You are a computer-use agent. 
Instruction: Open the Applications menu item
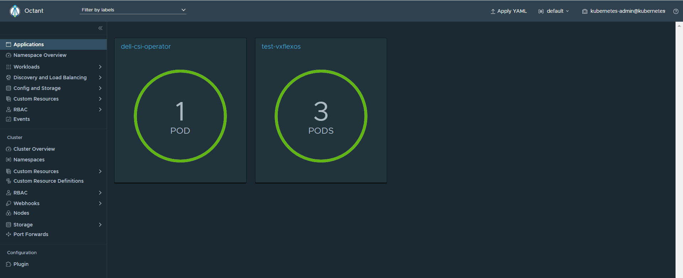pos(53,44)
